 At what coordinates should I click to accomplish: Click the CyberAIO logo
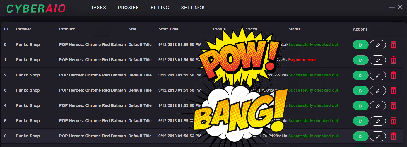[x=36, y=8]
